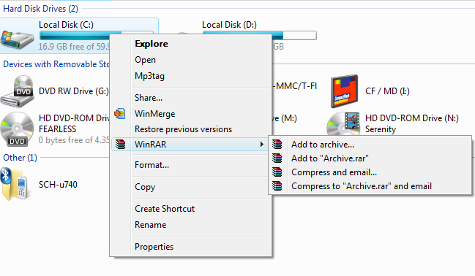
Task: Select the HD DVD-ROM Drive (N:) label
Action: (412, 118)
